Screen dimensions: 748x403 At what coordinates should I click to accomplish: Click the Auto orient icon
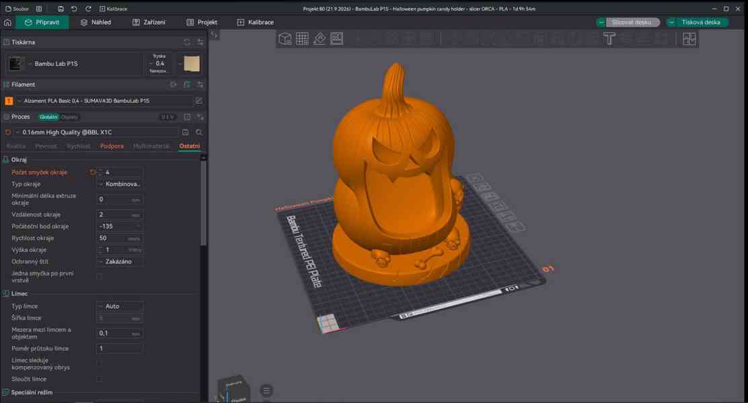pos(320,38)
